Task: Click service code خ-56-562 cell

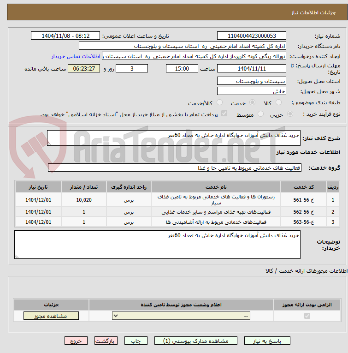Action: pos(303,212)
